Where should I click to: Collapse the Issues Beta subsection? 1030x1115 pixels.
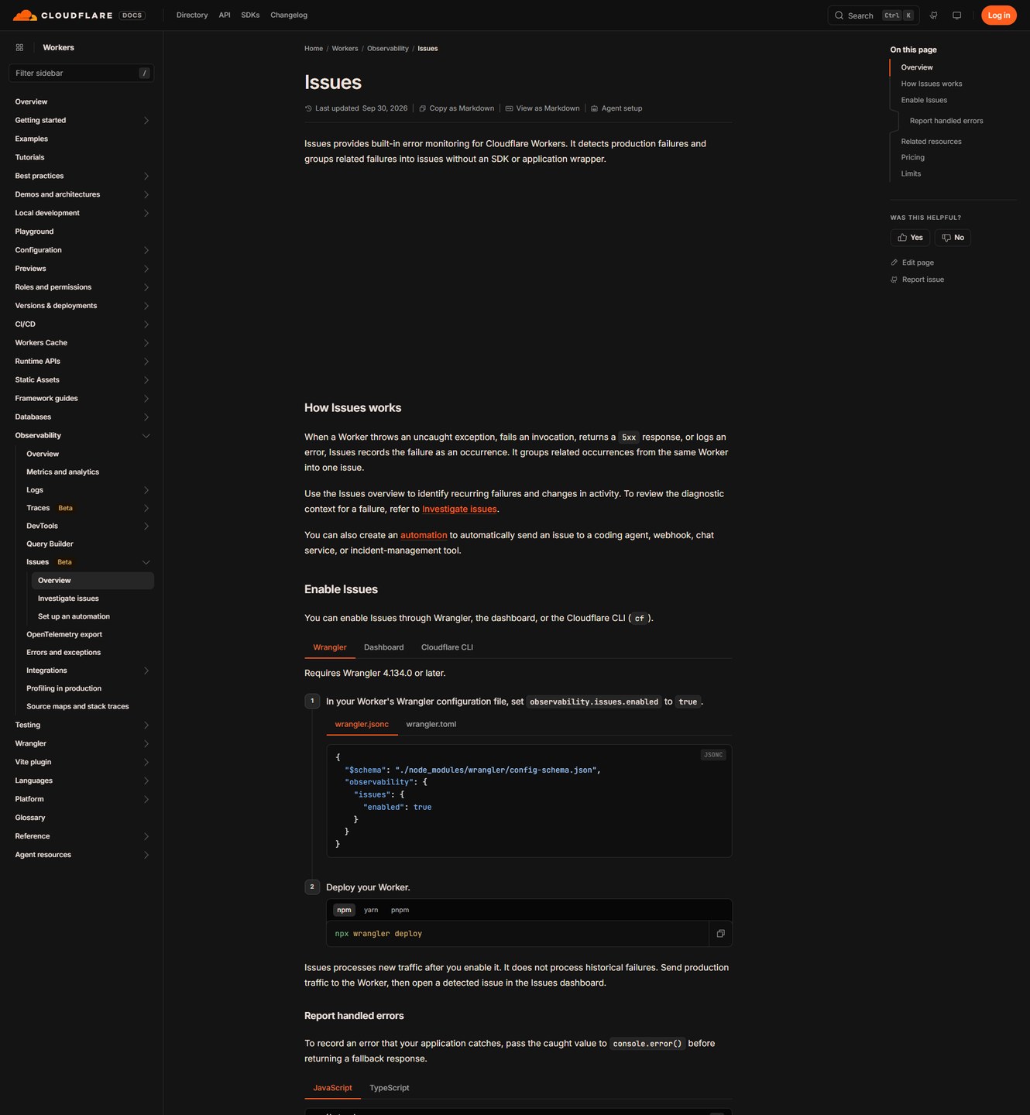click(x=146, y=562)
